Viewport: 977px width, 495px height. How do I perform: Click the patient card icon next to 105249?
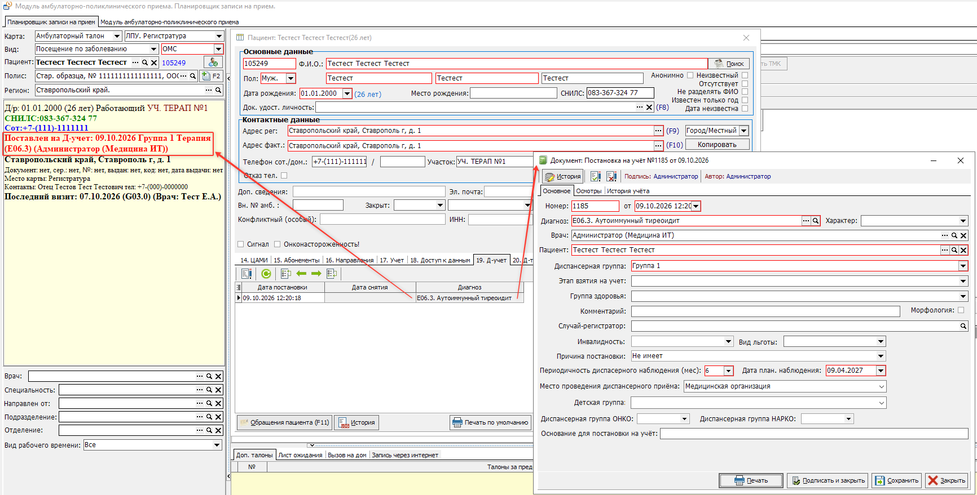pos(213,63)
